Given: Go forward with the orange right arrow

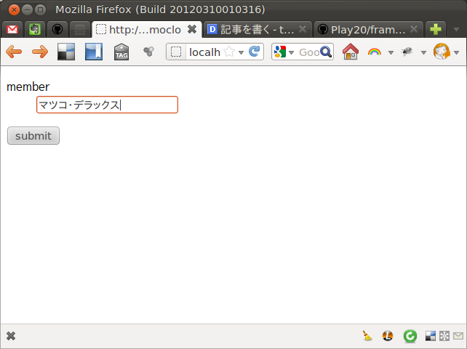Looking at the screenshot, I should click(x=40, y=52).
